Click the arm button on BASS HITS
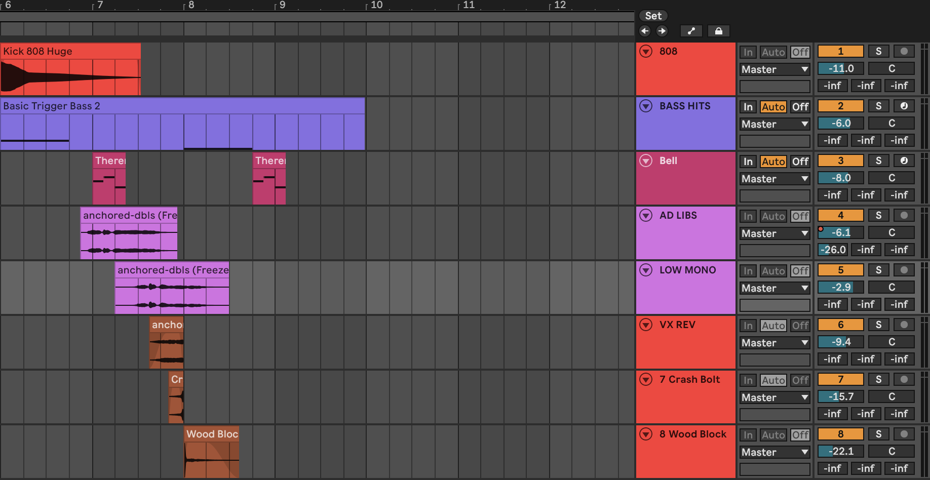The height and width of the screenshot is (480, 930). [x=904, y=106]
